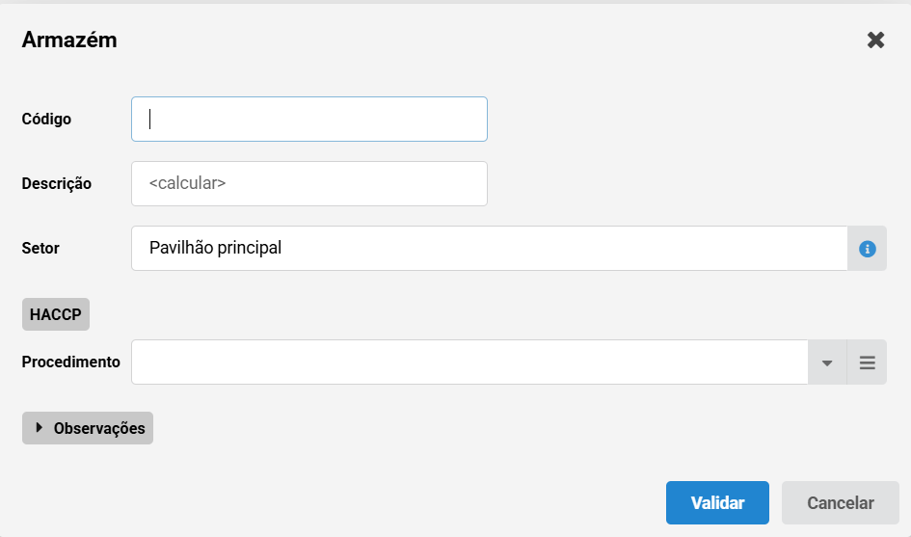The width and height of the screenshot is (911, 537).
Task: Click the Cancelar button
Action: pyautogui.click(x=840, y=502)
